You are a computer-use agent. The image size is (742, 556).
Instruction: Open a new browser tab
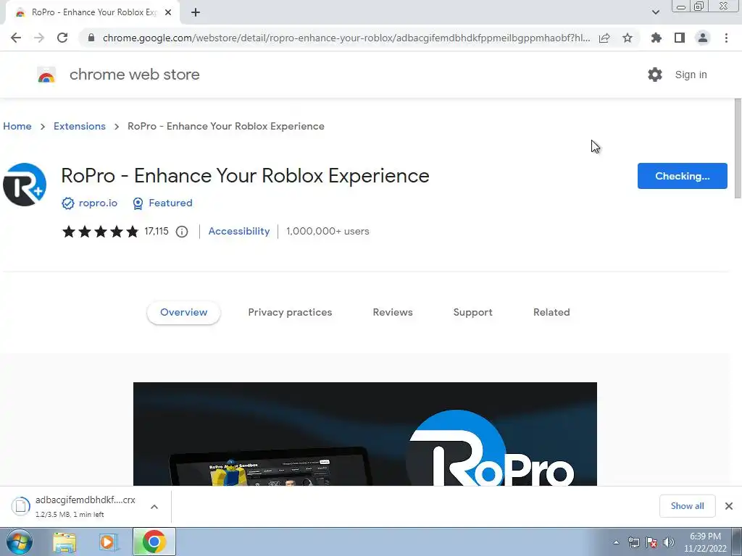196,13
